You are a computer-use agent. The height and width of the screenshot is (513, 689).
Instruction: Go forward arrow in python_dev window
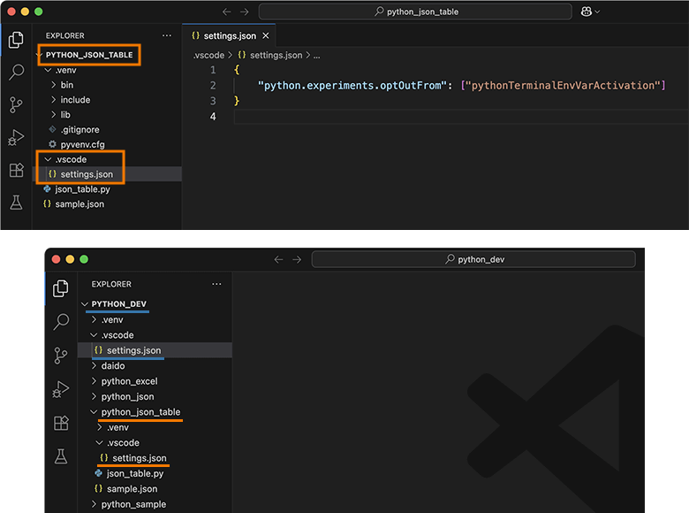(x=297, y=259)
